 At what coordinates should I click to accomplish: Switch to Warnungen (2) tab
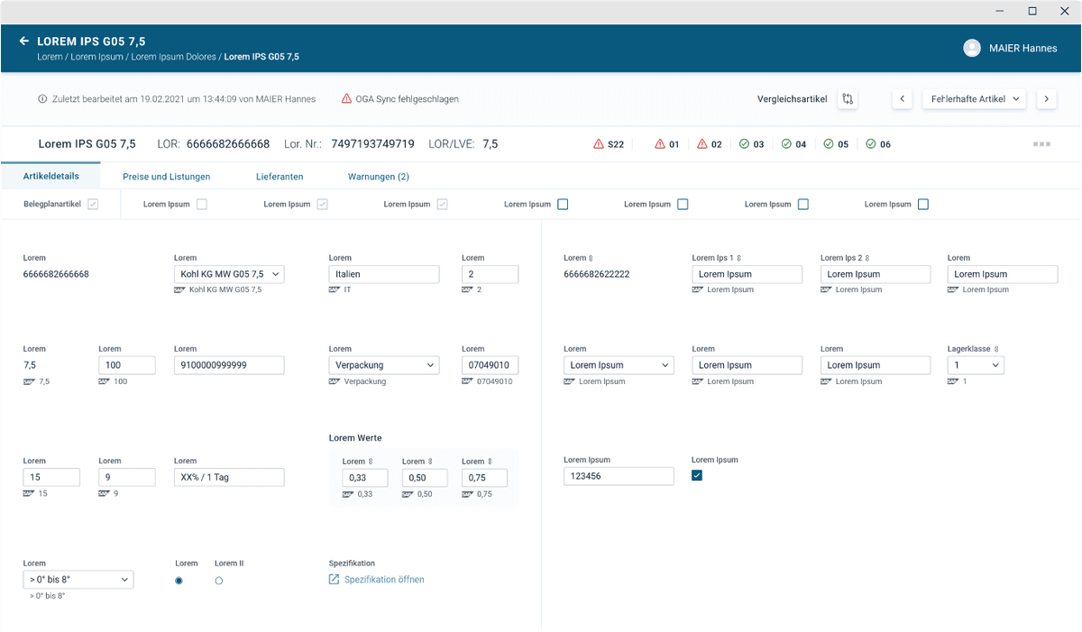[x=378, y=177]
